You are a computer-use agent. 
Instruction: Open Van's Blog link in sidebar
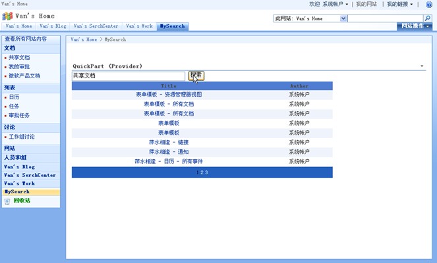(x=20, y=167)
